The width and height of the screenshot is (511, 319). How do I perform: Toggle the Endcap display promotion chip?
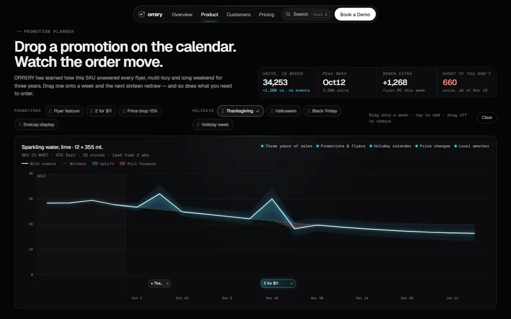tap(36, 125)
